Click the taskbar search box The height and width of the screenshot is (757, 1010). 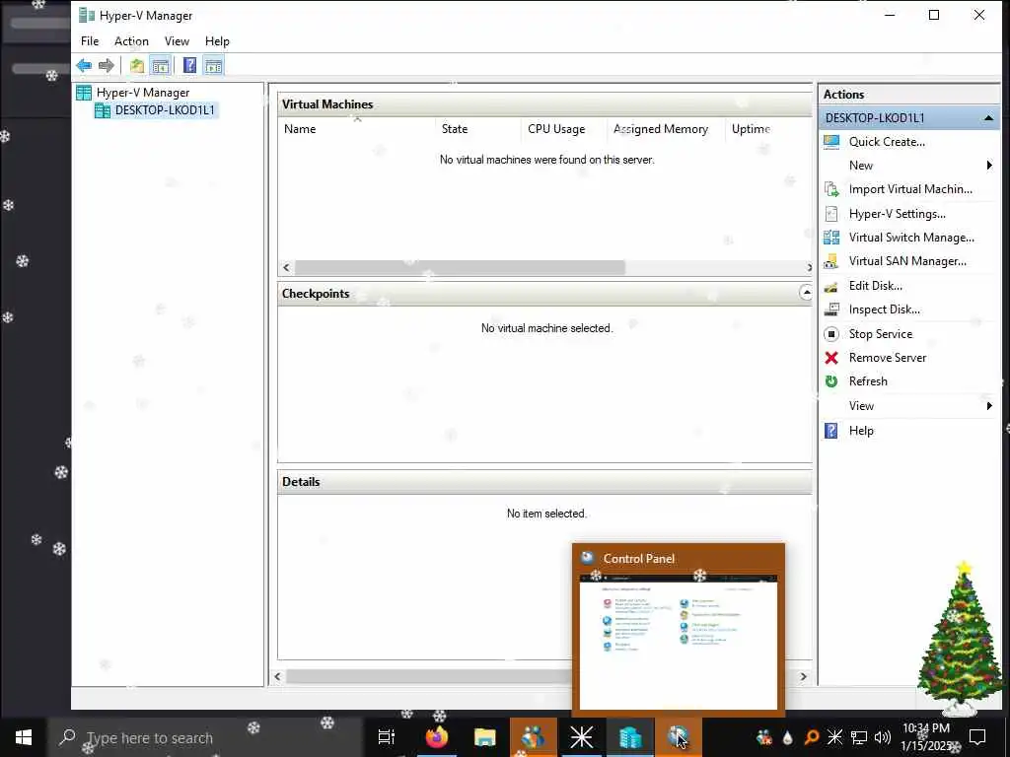205,737
